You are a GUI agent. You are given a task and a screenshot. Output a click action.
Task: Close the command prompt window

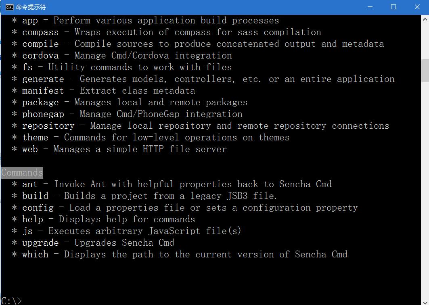pos(417,7)
